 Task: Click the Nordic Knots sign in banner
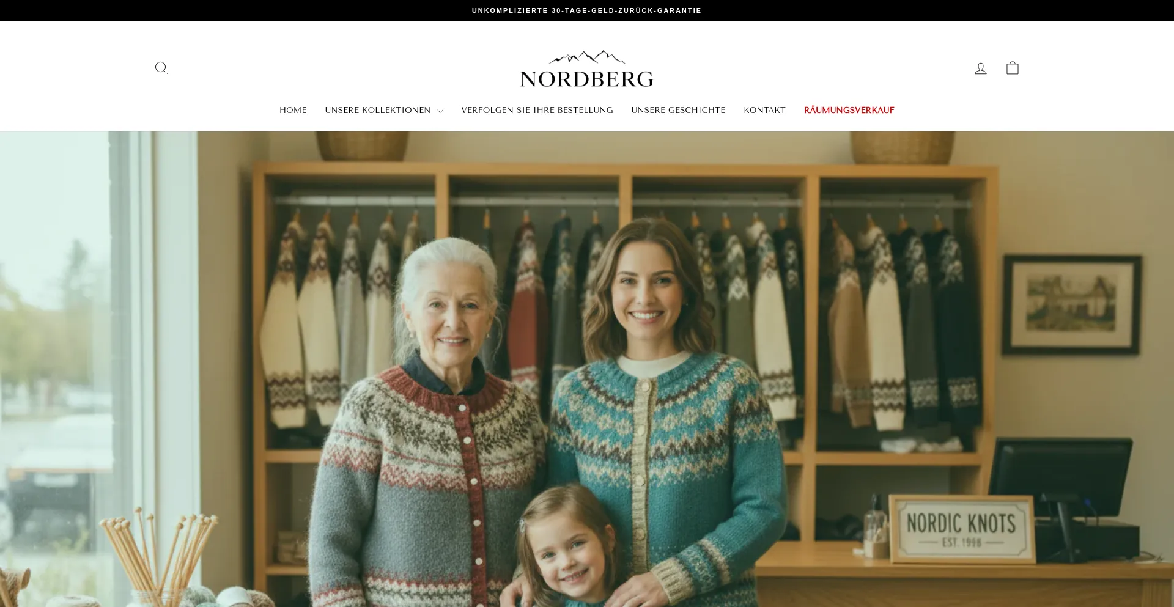(x=961, y=529)
